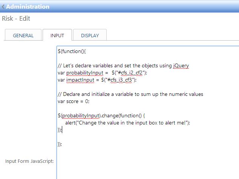239x179 pixels.
Task: Click the 'Input Form JavaScript:' field label
Action: pos(29,161)
